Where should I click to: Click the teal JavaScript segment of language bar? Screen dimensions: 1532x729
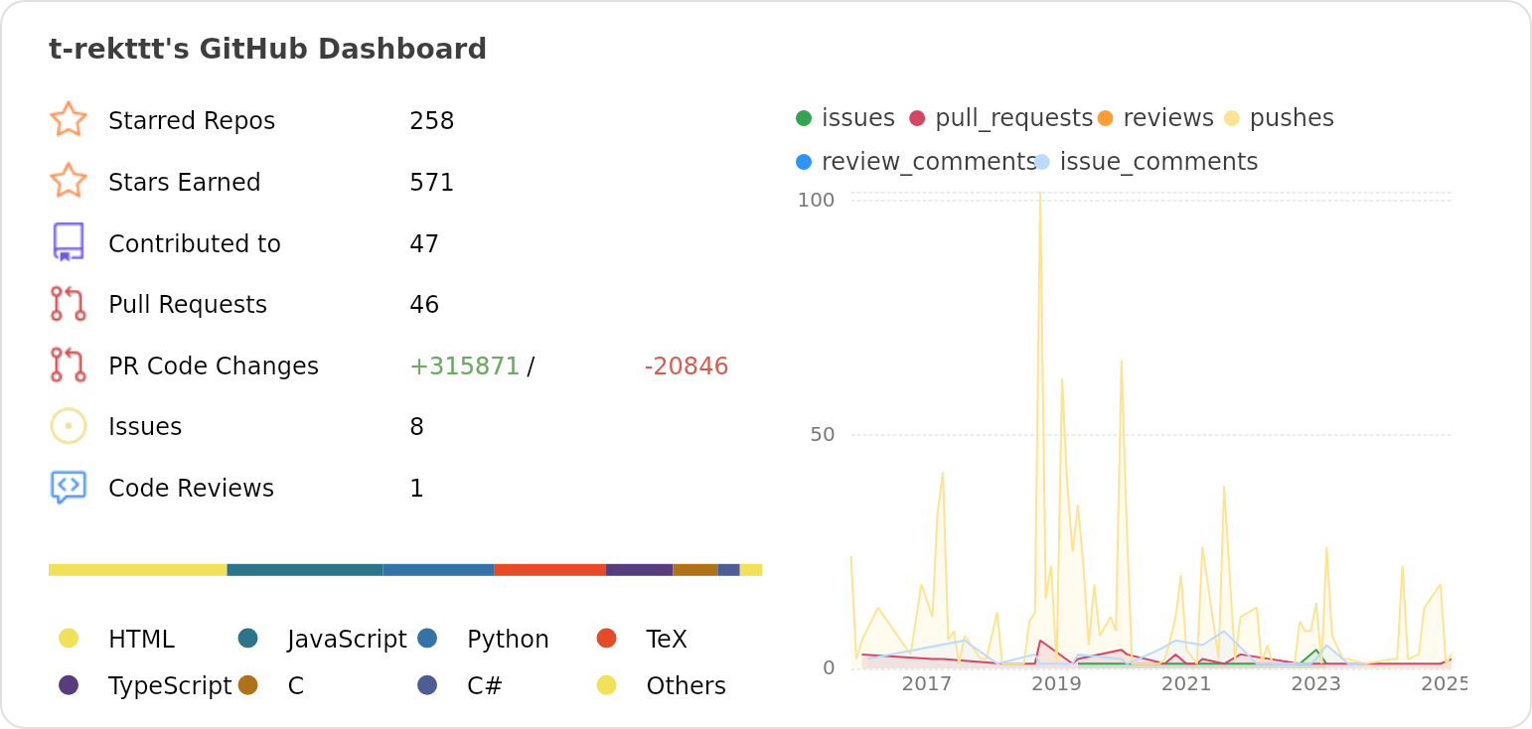305,570
